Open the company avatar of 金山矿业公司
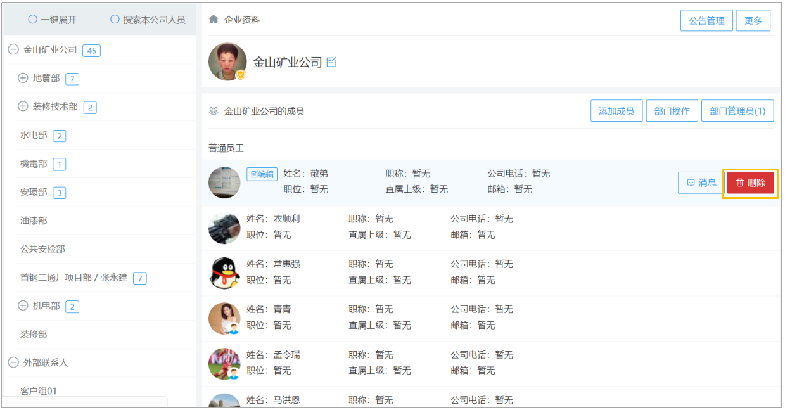Viewport: 785px width, 410px height. [x=227, y=61]
